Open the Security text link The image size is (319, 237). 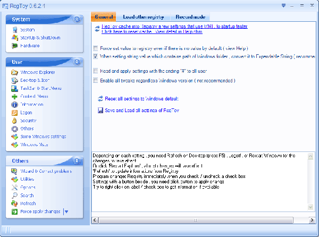[28, 121]
